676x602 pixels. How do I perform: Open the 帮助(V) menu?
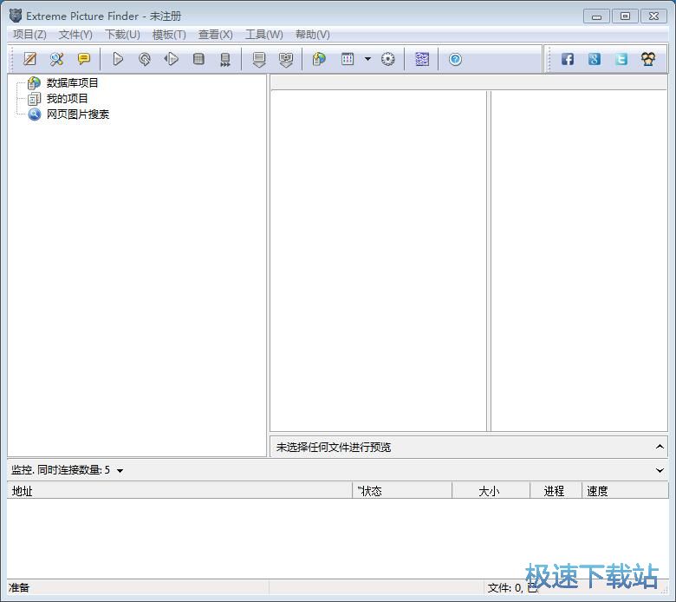[313, 35]
